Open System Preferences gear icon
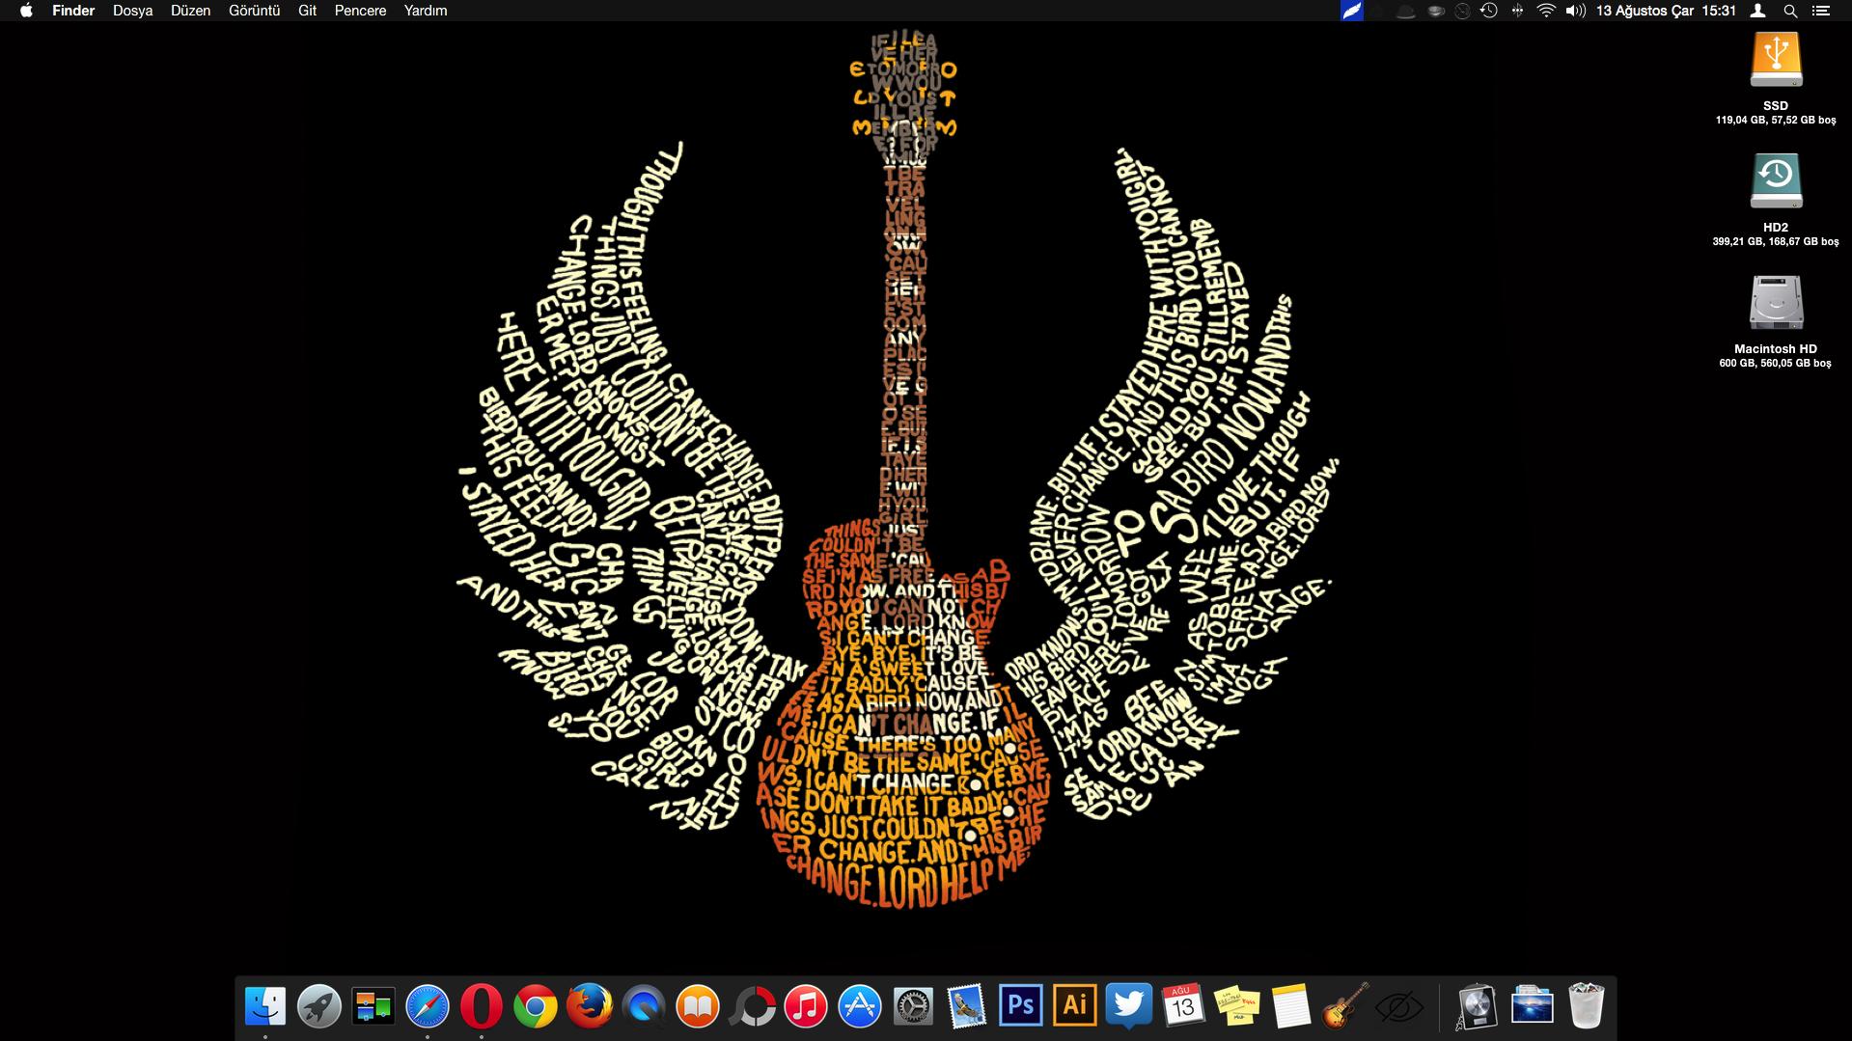Screen dimensions: 1852x1041 (913, 1007)
